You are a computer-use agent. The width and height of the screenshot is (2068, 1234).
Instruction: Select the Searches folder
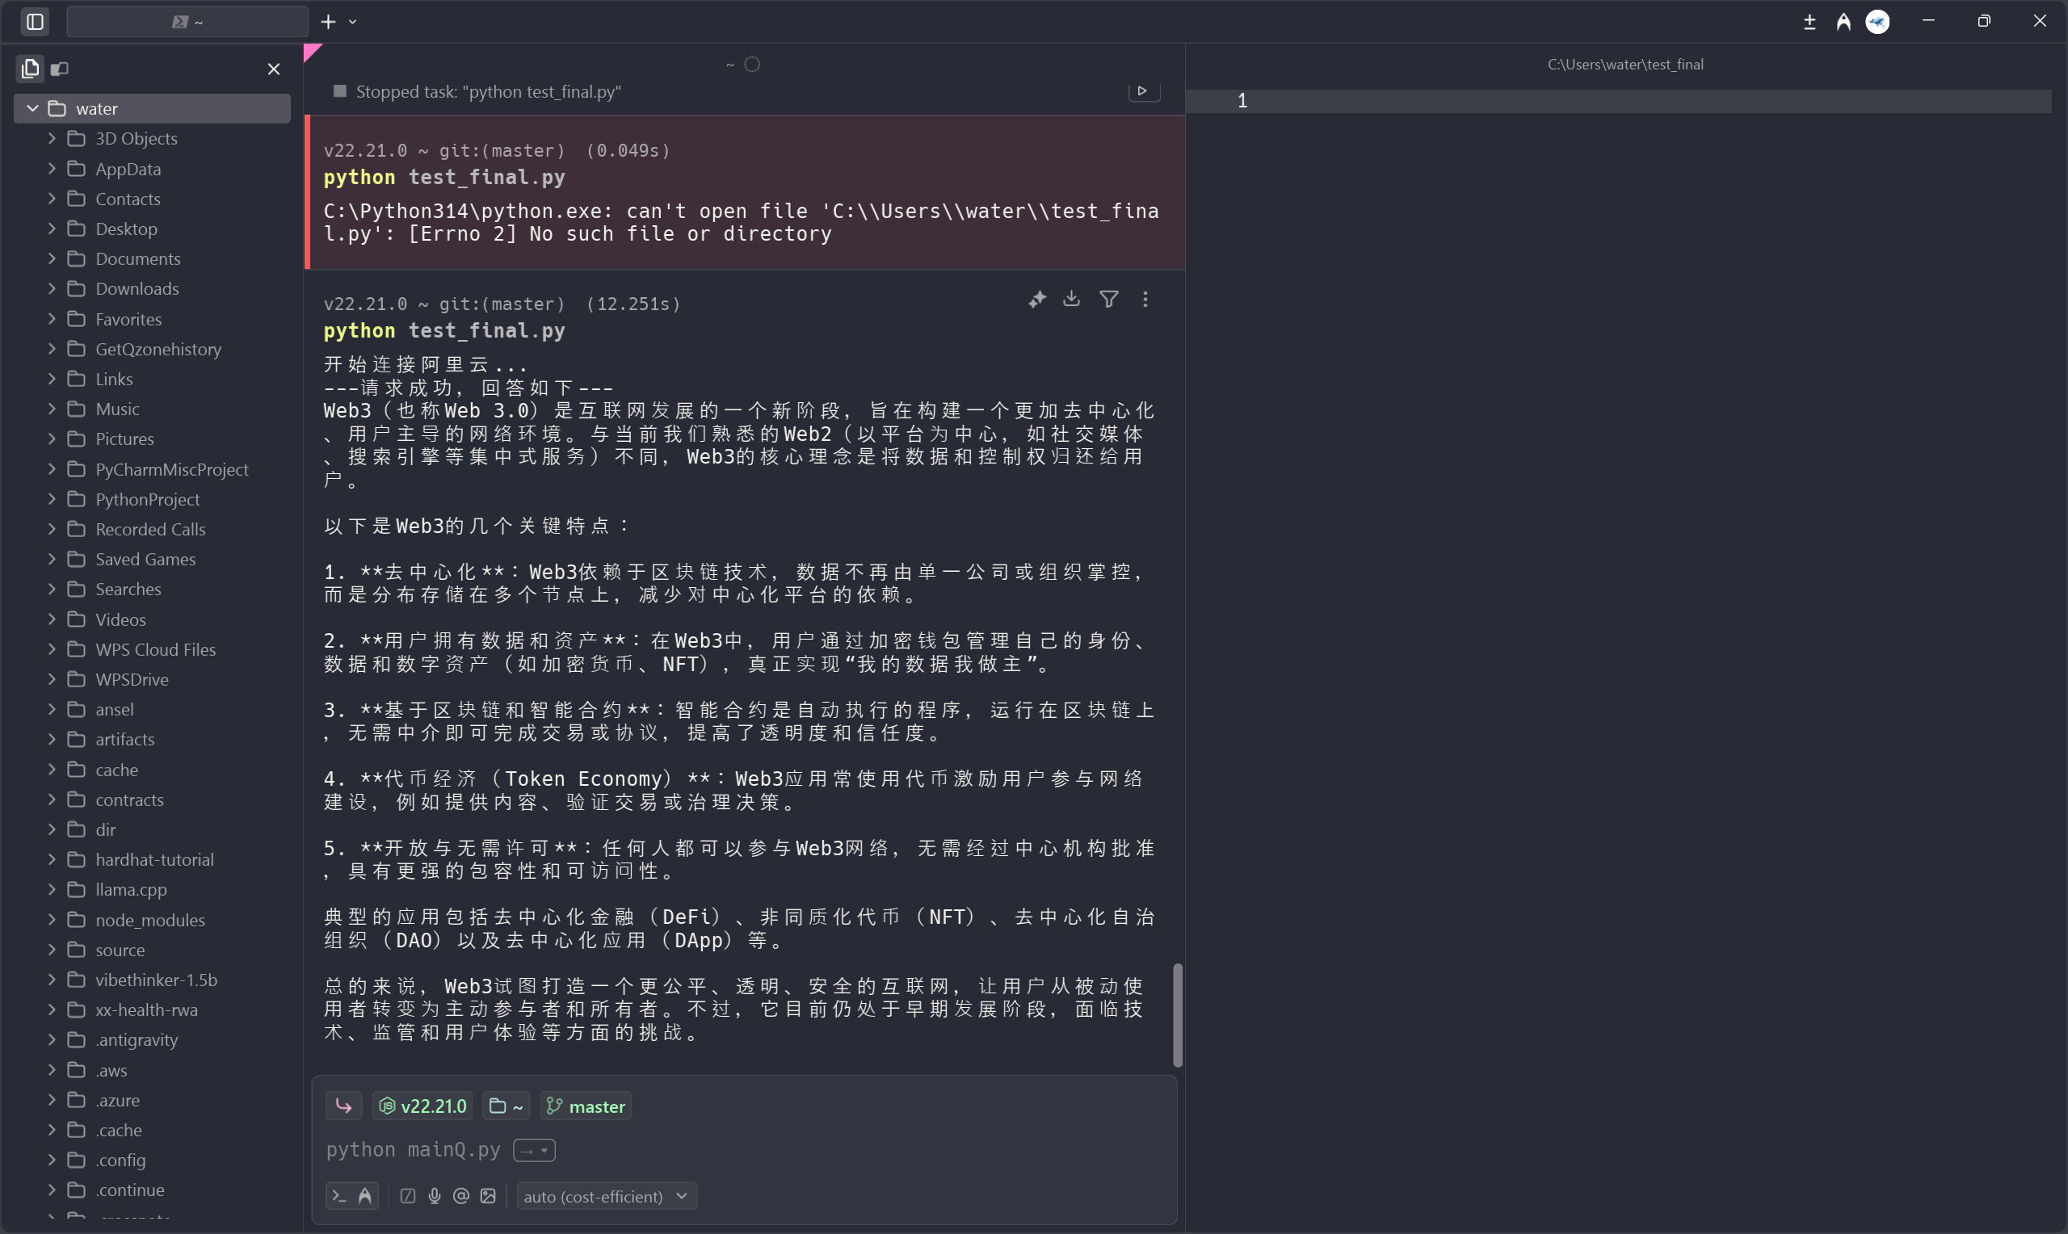153,589
